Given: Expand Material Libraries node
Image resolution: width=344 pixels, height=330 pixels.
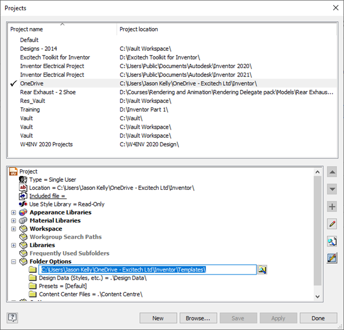Looking at the screenshot, I should point(14,221).
